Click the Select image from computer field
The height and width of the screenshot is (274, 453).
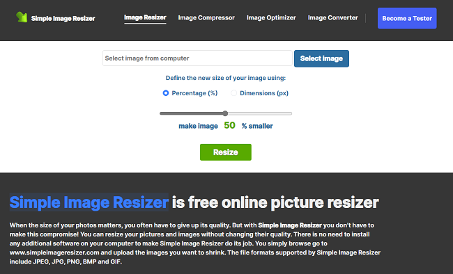[197, 58]
